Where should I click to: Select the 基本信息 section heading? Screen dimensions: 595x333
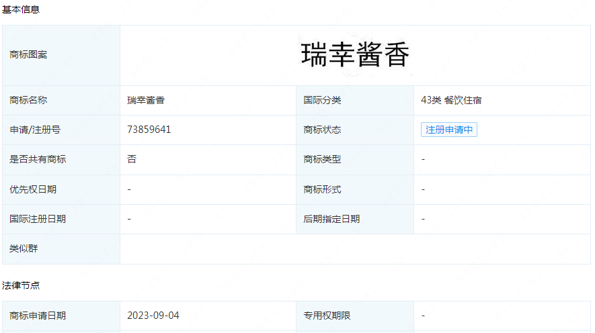click(20, 9)
